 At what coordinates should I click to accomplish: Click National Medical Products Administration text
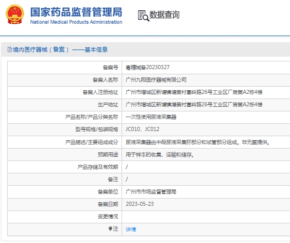click(x=76, y=22)
